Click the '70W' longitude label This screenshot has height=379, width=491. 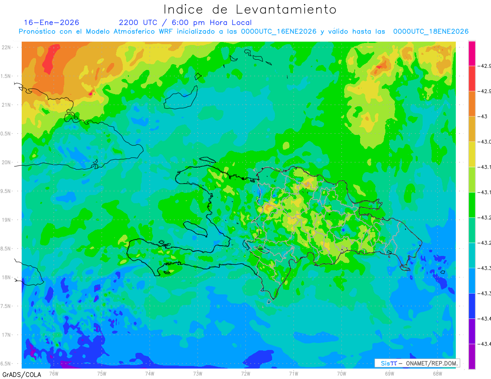[341, 373]
